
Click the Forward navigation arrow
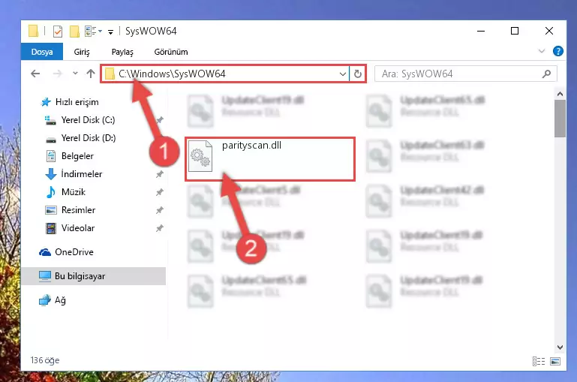coord(58,74)
